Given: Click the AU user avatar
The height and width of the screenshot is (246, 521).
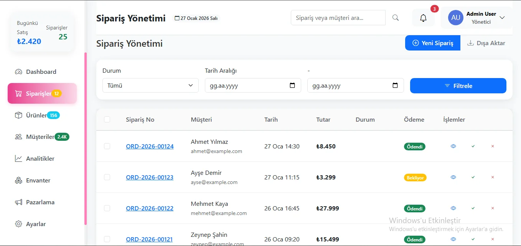Looking at the screenshot, I should (x=455, y=18).
